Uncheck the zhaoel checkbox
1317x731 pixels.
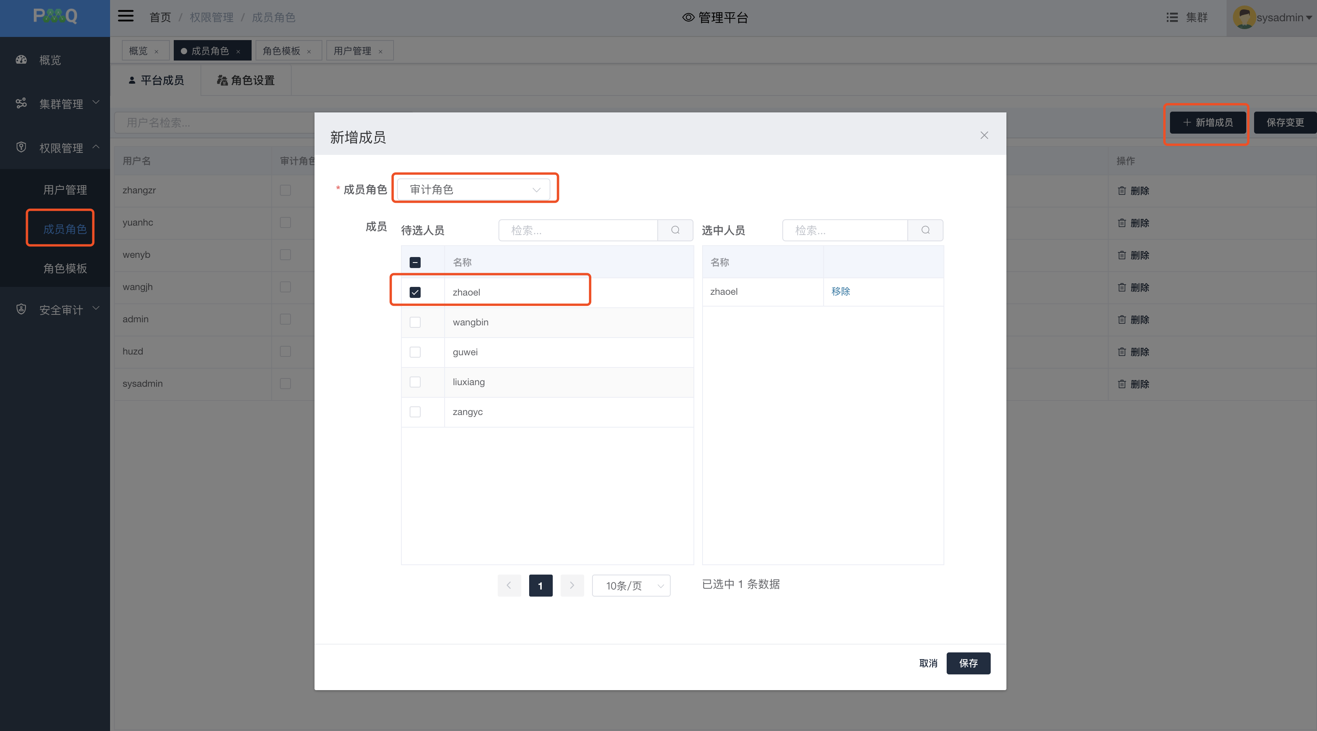415,292
